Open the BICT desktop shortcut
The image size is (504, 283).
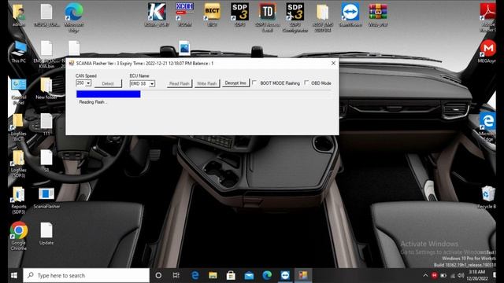pos(212,15)
